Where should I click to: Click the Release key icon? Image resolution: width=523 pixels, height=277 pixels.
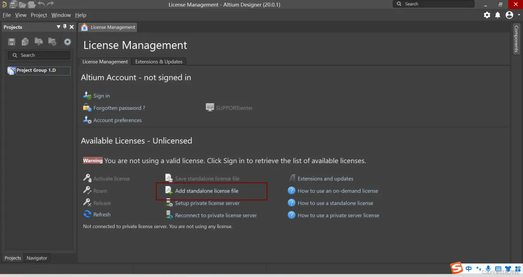(x=87, y=202)
